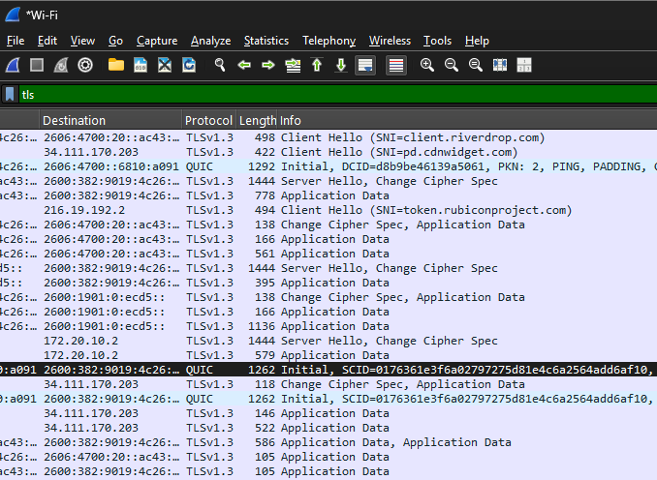Viewport: 657px width, 480px height.
Task: Click the last toolbar layout icon
Action: (524, 65)
